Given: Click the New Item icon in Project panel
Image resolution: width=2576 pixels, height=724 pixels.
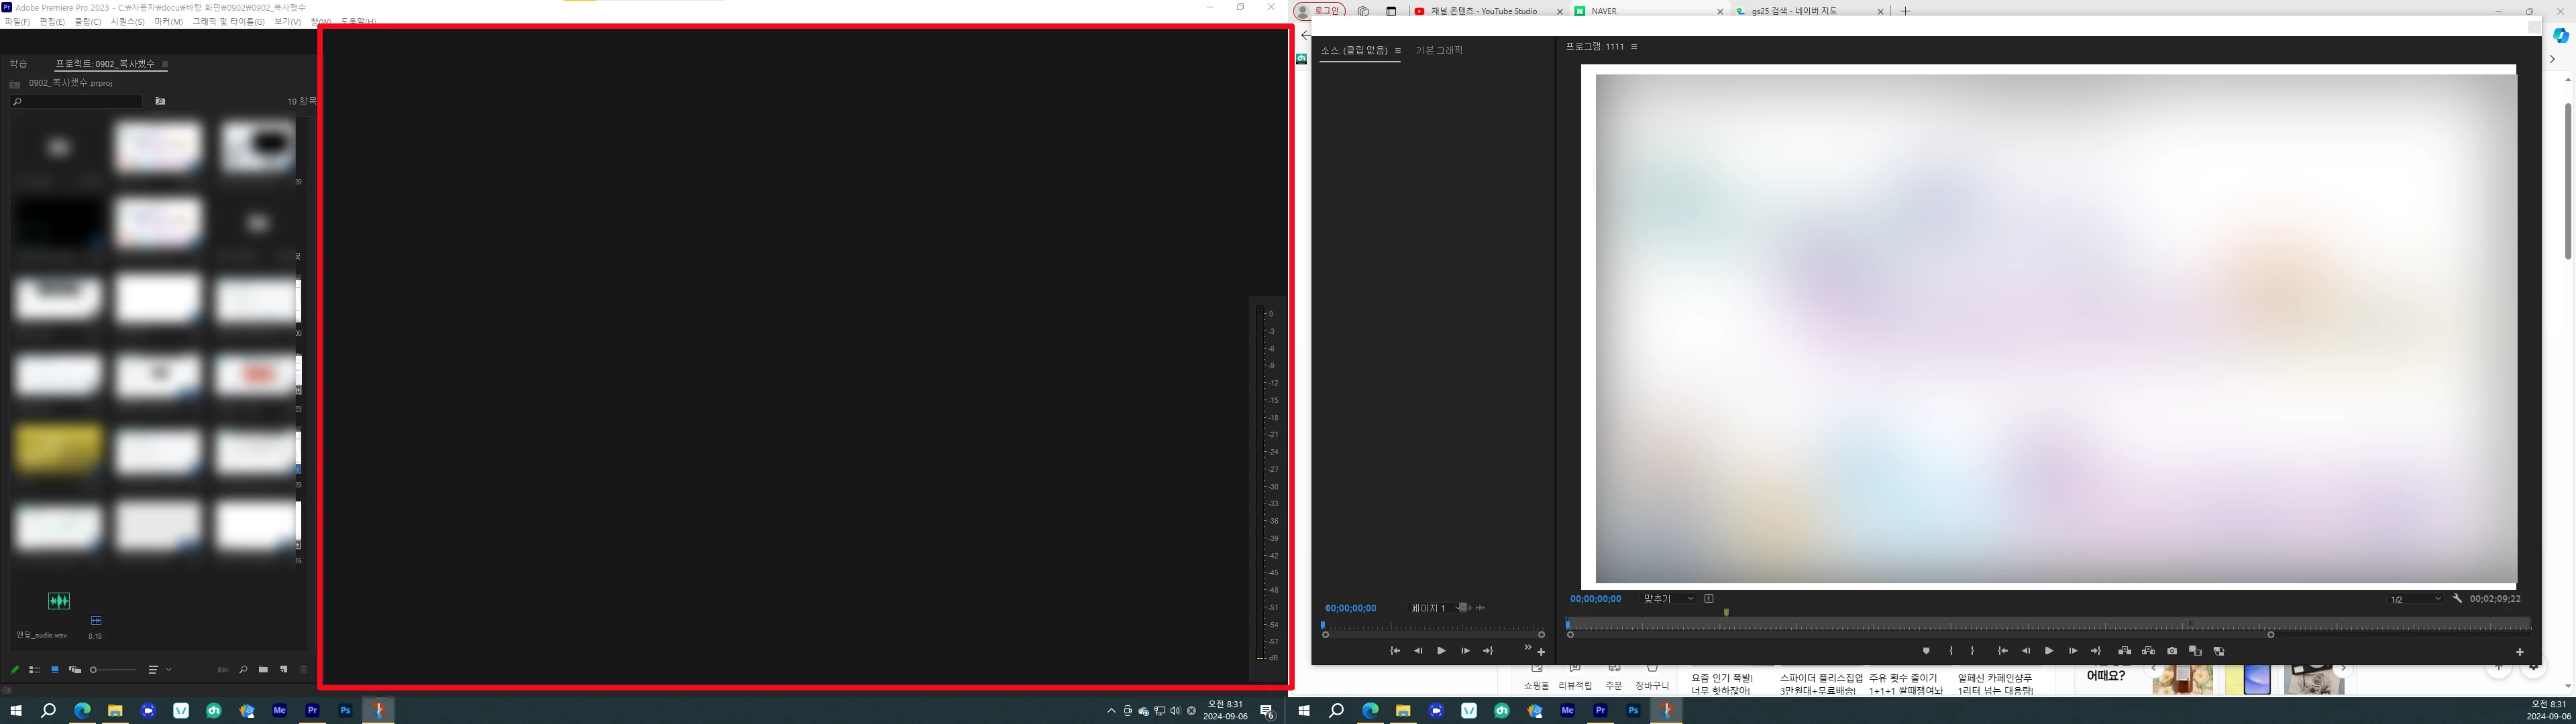Looking at the screenshot, I should 284,670.
